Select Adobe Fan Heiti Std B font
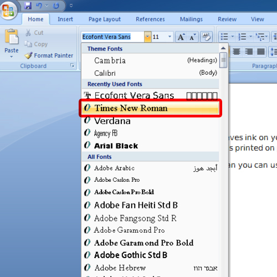Image resolution: width=277 pixels, height=277 pixels. click(x=150, y=205)
